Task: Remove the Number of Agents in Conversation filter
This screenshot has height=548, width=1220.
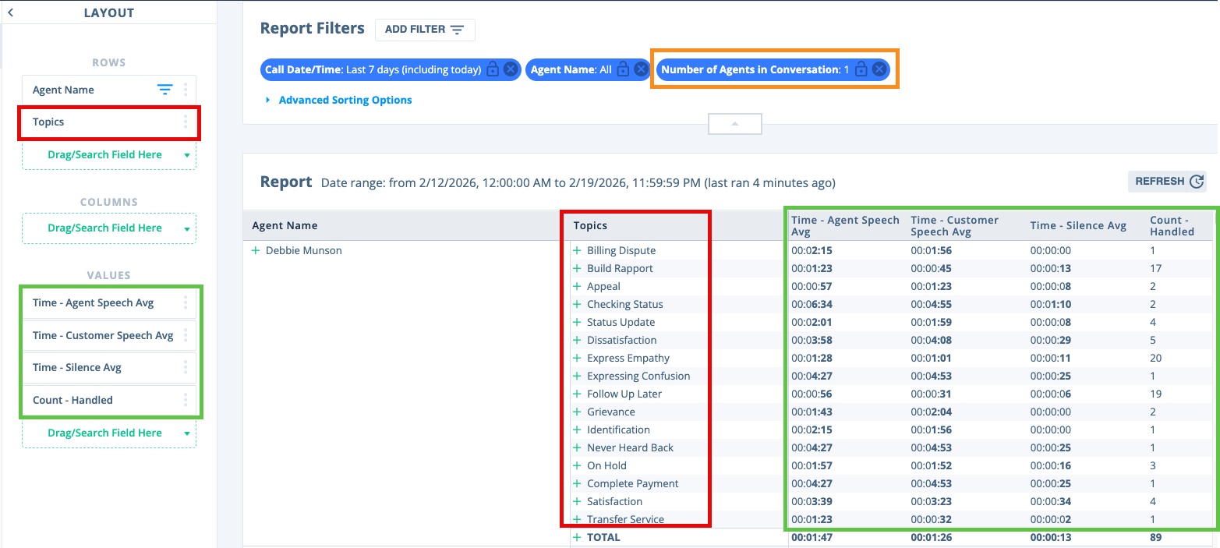Action: click(x=879, y=69)
